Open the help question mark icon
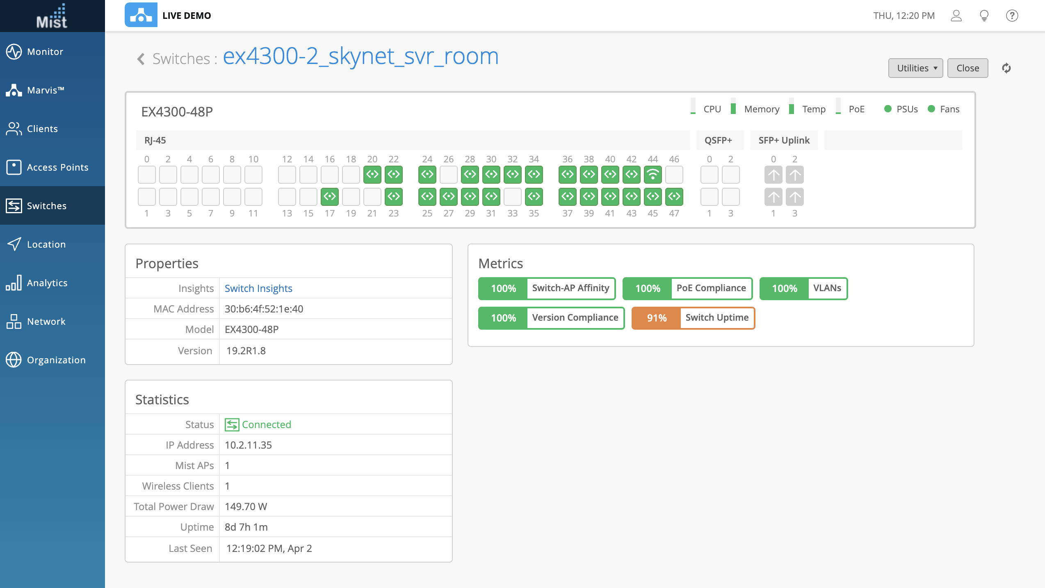Image resolution: width=1045 pixels, height=588 pixels. (x=1012, y=16)
